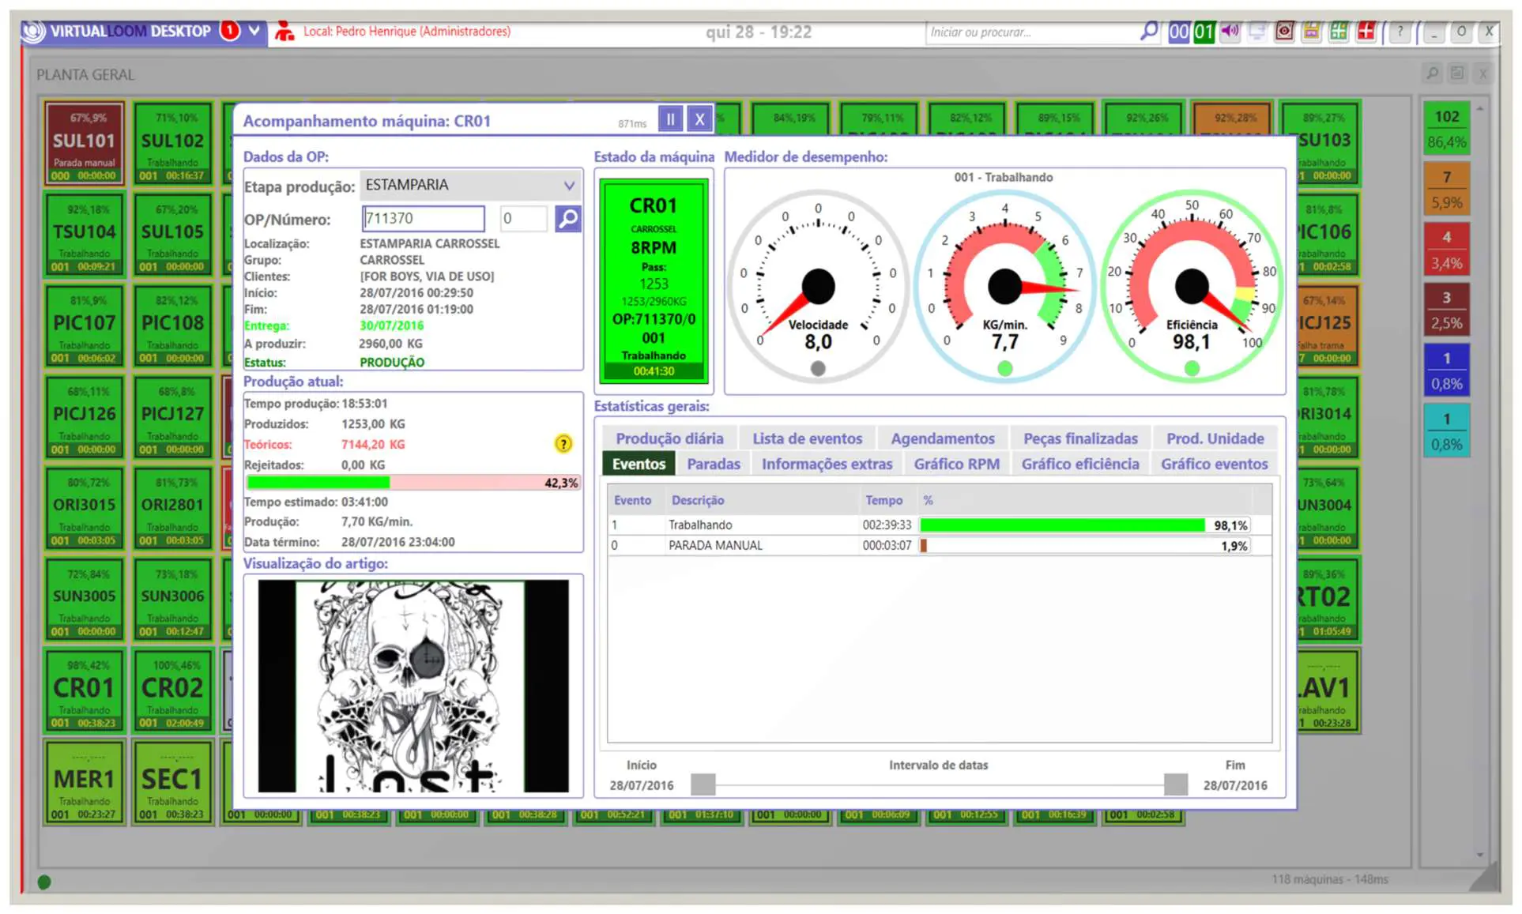Click the green 01 status counter
The height and width of the screenshot is (914, 1522).
[x=1204, y=32]
